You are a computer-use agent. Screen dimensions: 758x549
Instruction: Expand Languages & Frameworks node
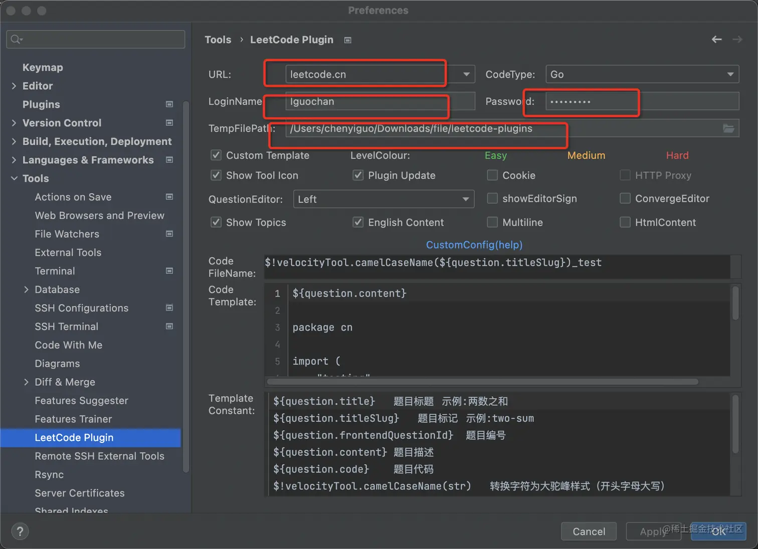14,160
